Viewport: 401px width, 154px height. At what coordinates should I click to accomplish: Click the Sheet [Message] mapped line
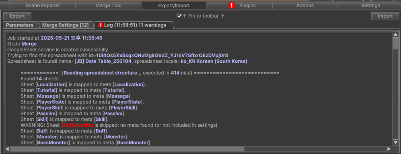click(76, 96)
